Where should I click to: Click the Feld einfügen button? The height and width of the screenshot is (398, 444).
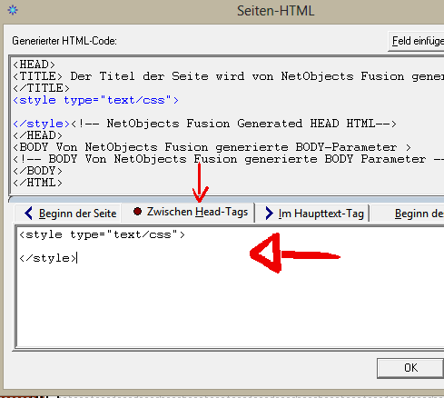(x=417, y=41)
